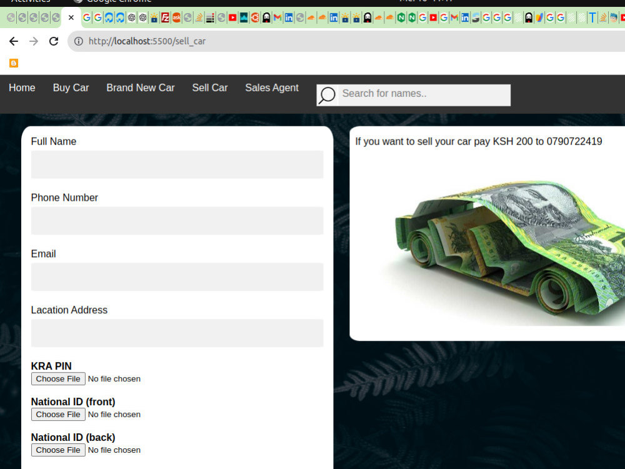Click the browser forward arrow
625x469 pixels.
pyautogui.click(x=34, y=41)
